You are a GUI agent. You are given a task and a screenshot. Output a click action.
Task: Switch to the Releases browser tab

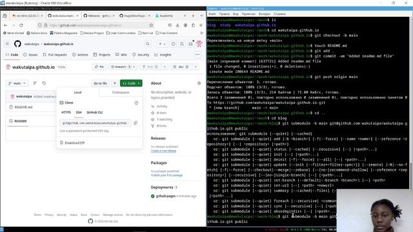click(x=99, y=15)
